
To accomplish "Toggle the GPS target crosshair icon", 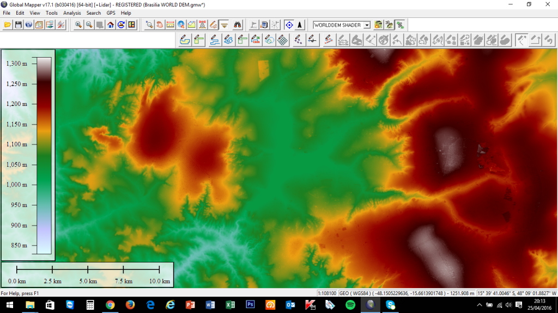I will (289, 25).
